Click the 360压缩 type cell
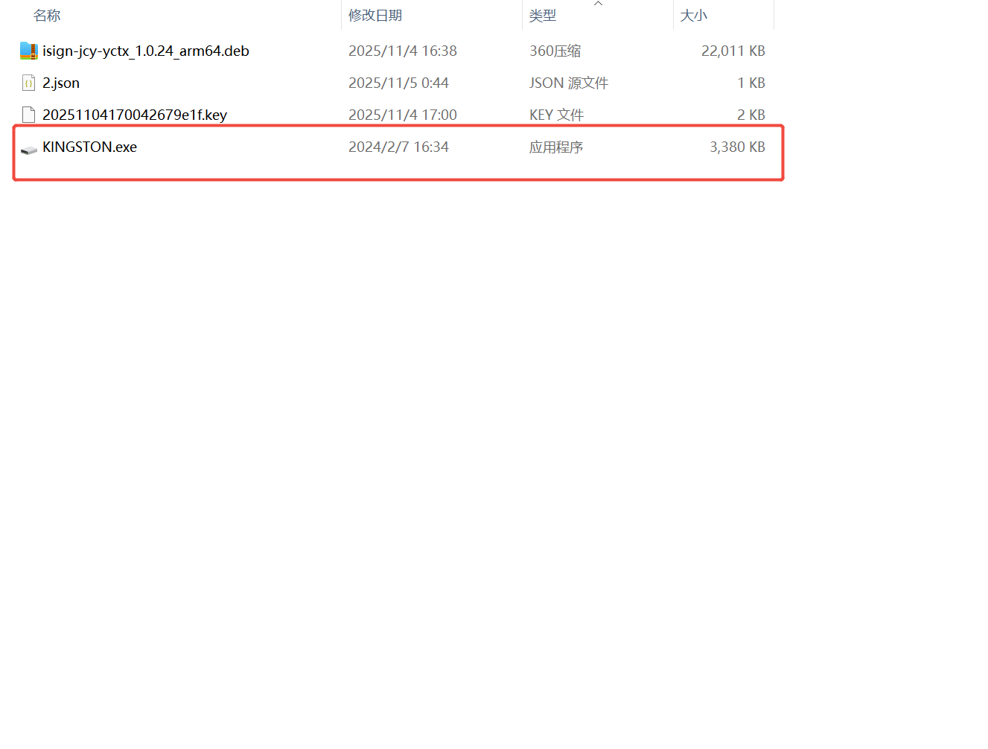Image resolution: width=988 pixels, height=749 pixels. point(555,51)
